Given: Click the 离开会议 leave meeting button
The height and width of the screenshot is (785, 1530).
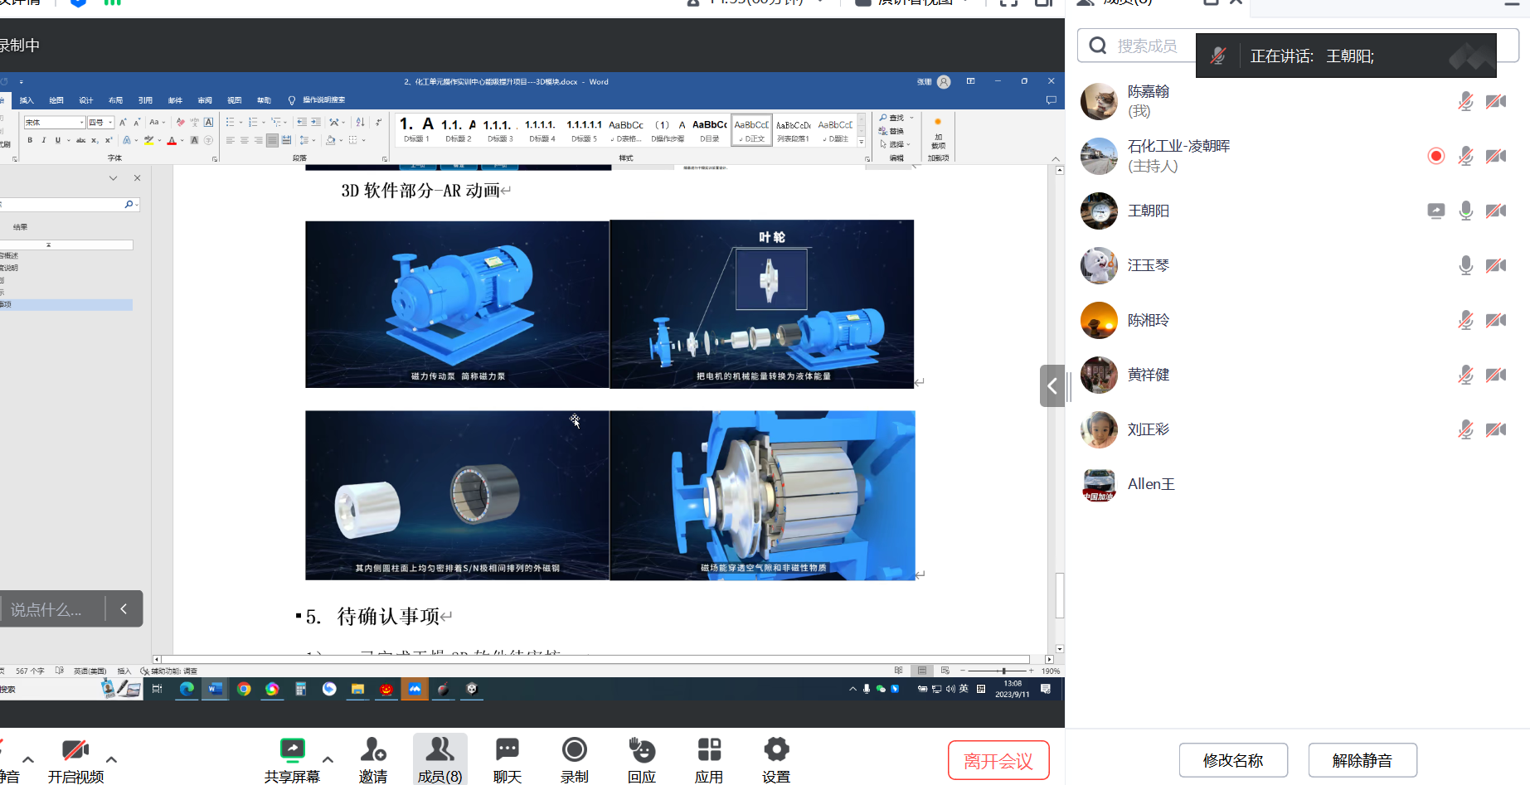Looking at the screenshot, I should click(x=998, y=761).
